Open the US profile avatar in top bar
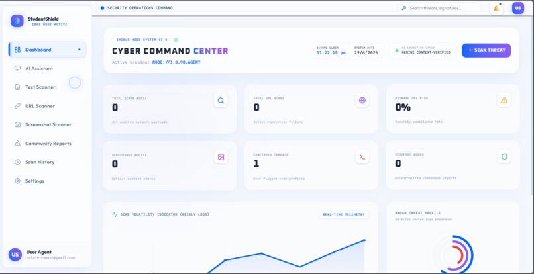This screenshot has height=274, width=534. click(518, 8)
